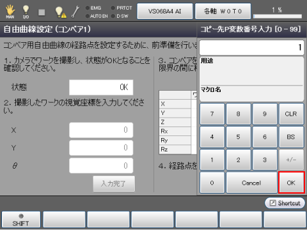Click the X vision coordinate field
The height and width of the screenshot is (230, 307).
pos(101,130)
